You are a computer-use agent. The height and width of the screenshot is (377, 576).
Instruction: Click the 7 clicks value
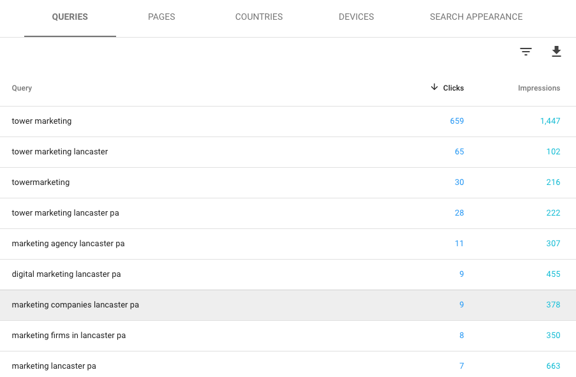462,366
